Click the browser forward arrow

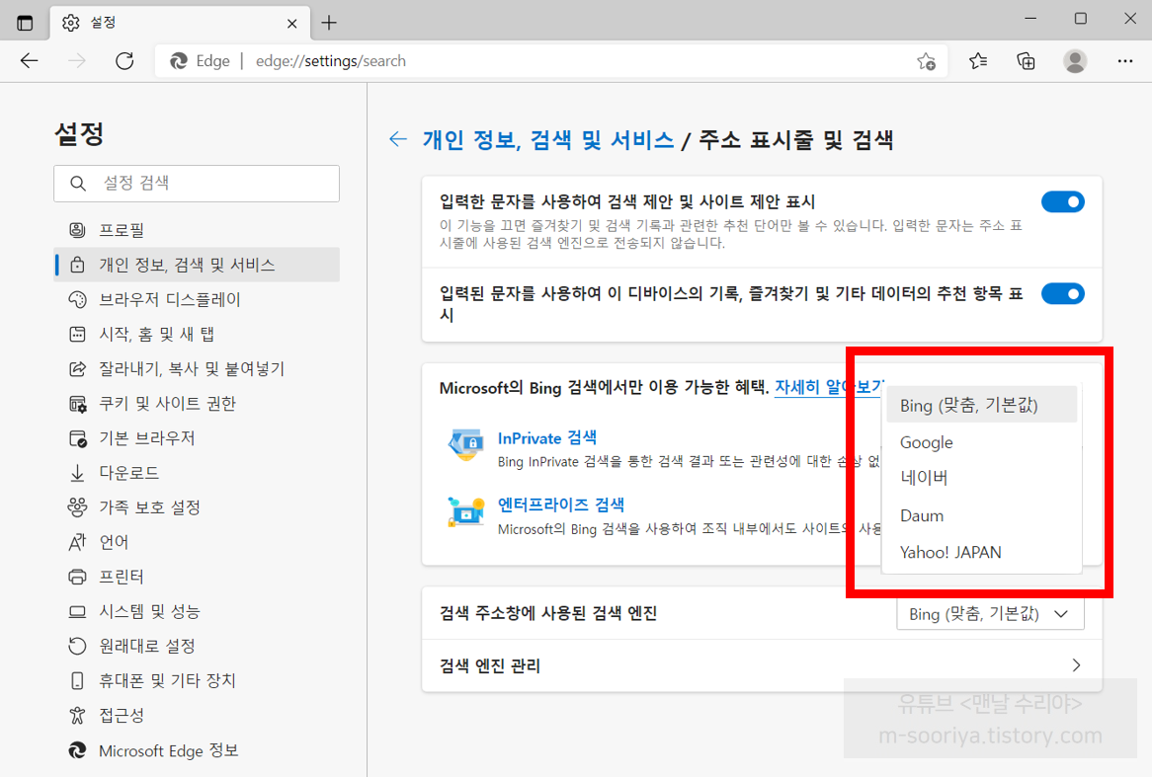(76, 61)
